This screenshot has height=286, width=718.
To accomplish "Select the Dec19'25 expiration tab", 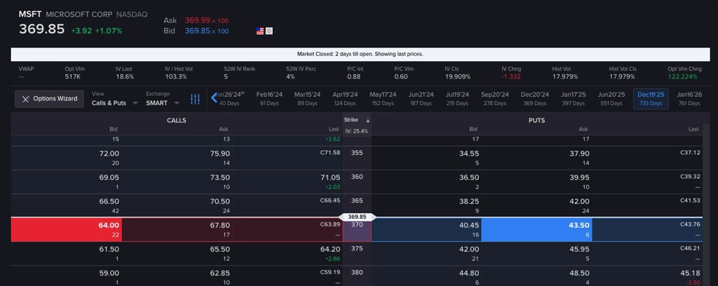I will [x=651, y=98].
